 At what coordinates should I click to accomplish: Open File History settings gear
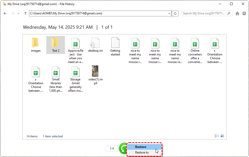click(244, 14)
